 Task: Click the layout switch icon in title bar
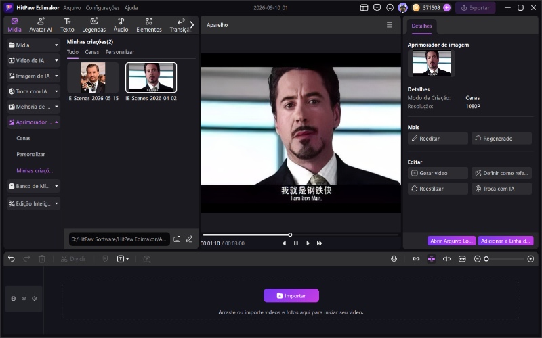[x=364, y=7]
